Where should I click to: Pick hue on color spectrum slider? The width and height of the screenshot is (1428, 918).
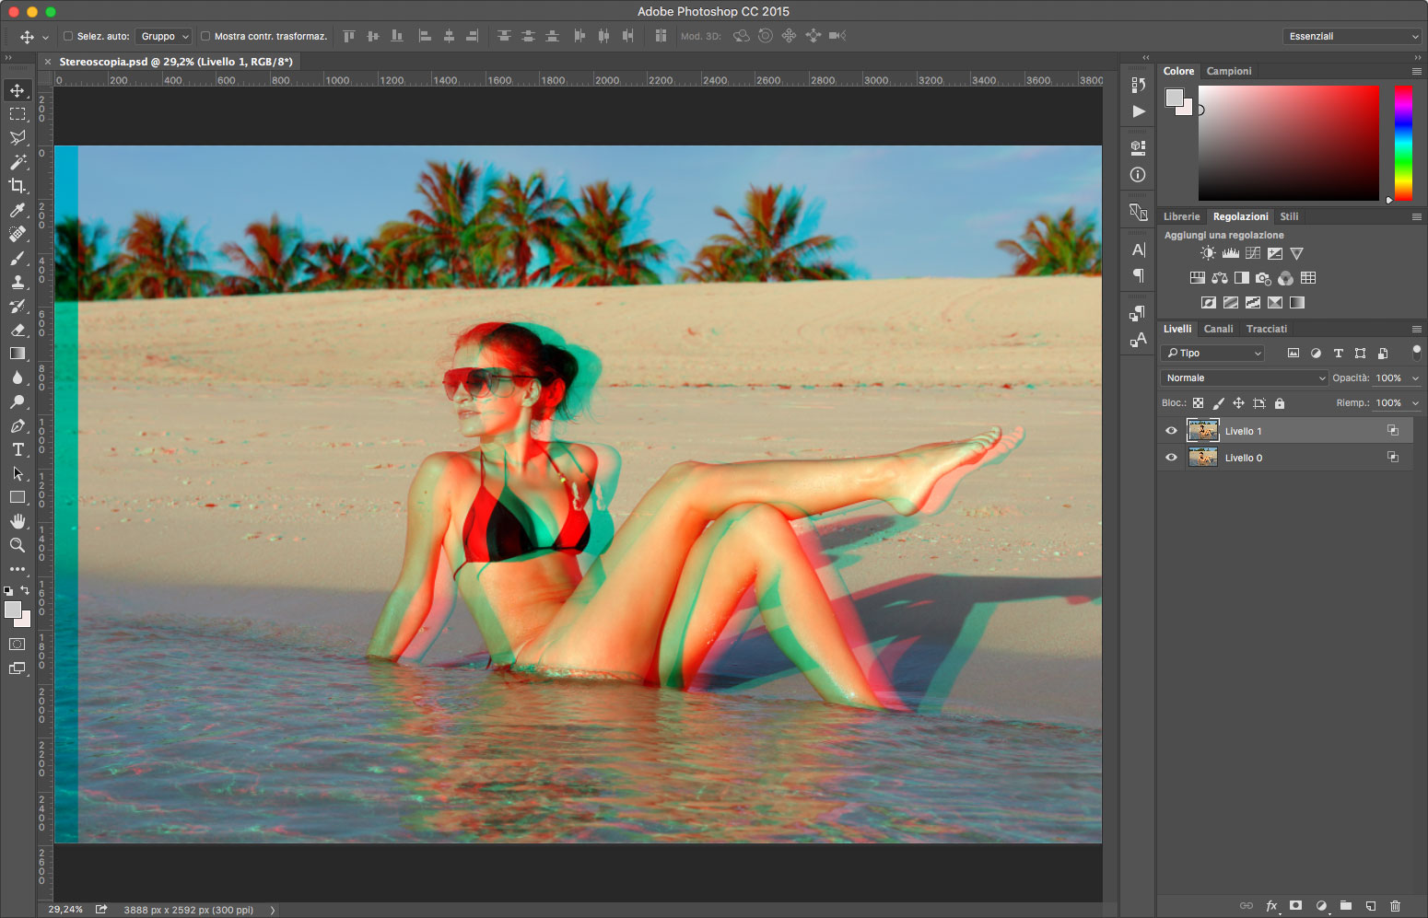[1403, 143]
